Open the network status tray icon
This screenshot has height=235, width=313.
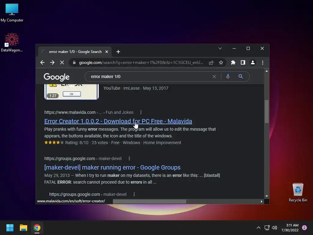[267, 228]
